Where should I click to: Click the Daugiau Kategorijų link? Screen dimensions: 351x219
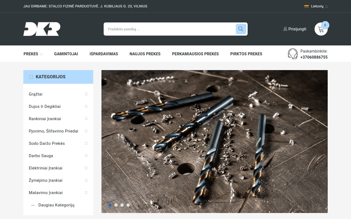tap(56, 205)
